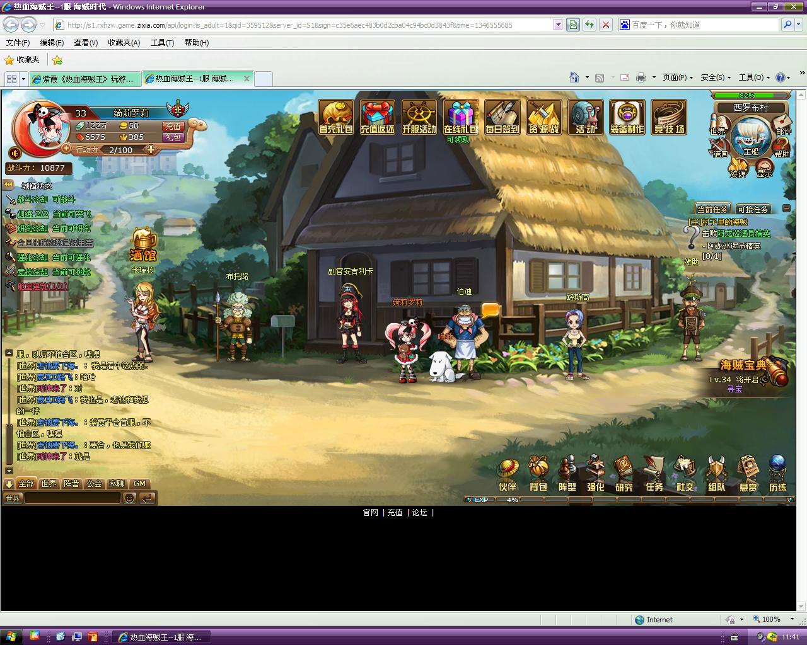This screenshot has width=807, height=645.
Task: Select the 世界 chat channel tab
Action: [x=49, y=484]
